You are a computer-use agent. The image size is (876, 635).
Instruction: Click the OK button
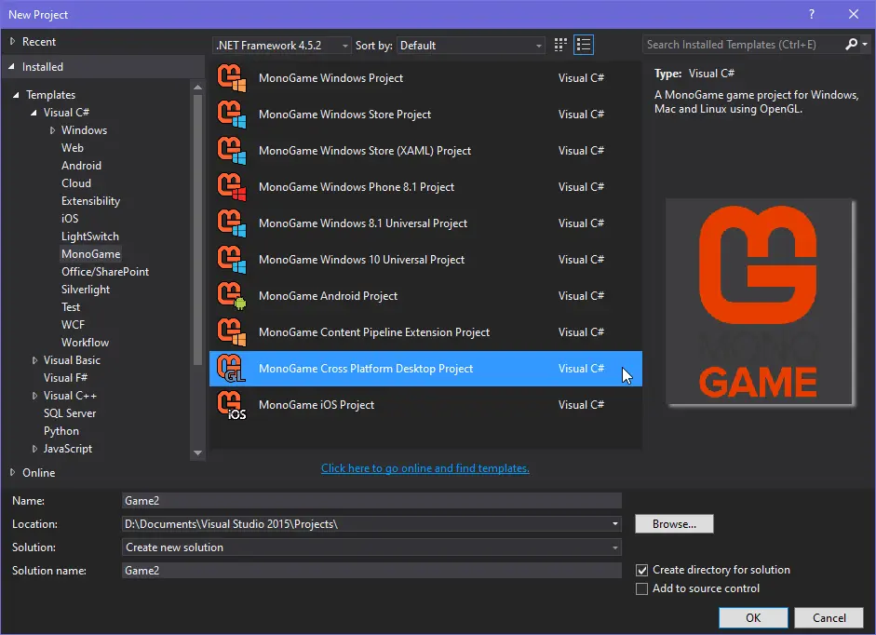[x=753, y=617]
